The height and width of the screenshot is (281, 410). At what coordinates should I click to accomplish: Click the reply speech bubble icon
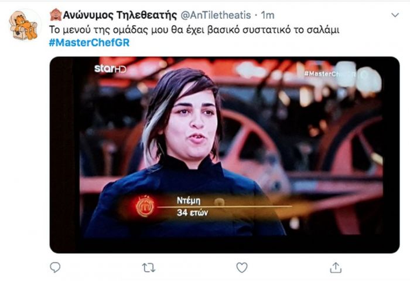point(55,268)
